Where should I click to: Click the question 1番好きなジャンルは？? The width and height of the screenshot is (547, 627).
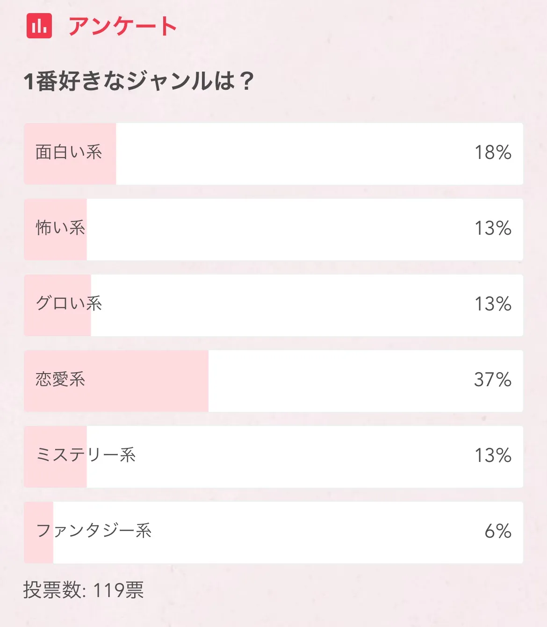[139, 81]
